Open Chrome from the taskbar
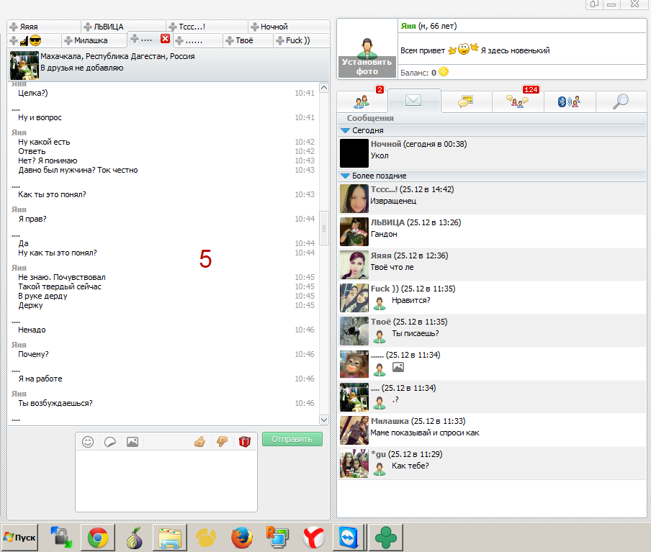Screen dimensions: 651x552 click(x=97, y=538)
